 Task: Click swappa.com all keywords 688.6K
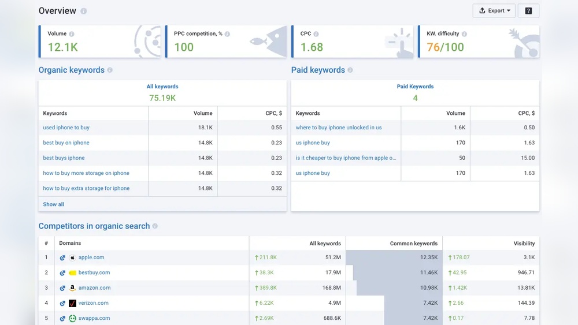pyautogui.click(x=332, y=318)
